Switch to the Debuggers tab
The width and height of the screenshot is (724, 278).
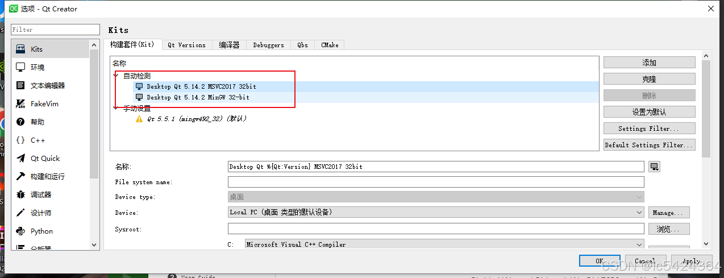tap(268, 45)
